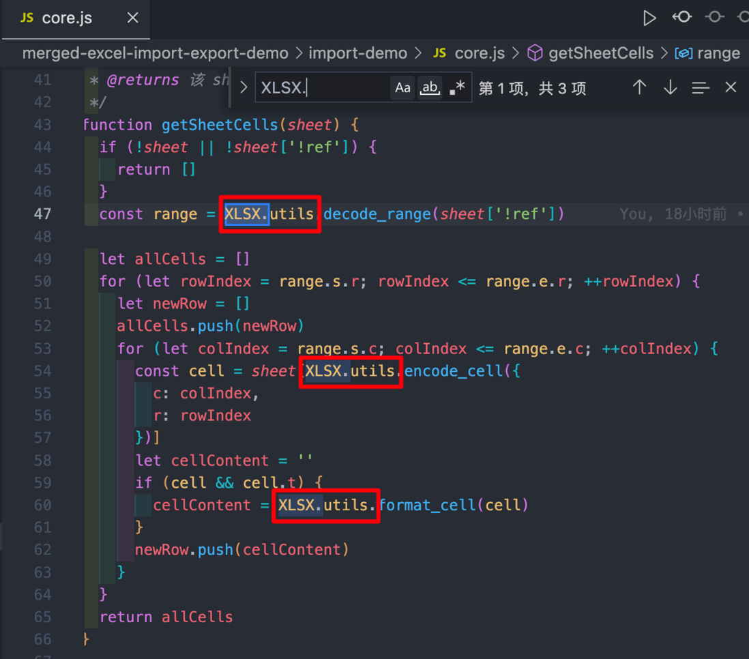Toggle Match Case (Aa) option
The height and width of the screenshot is (659, 749).
(402, 88)
